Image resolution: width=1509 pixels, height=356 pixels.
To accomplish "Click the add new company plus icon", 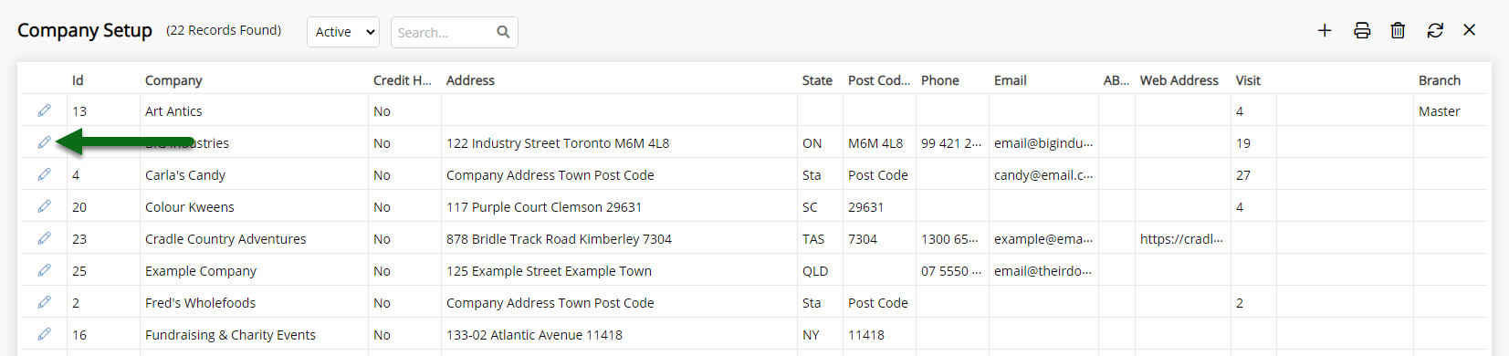I will pyautogui.click(x=1325, y=30).
